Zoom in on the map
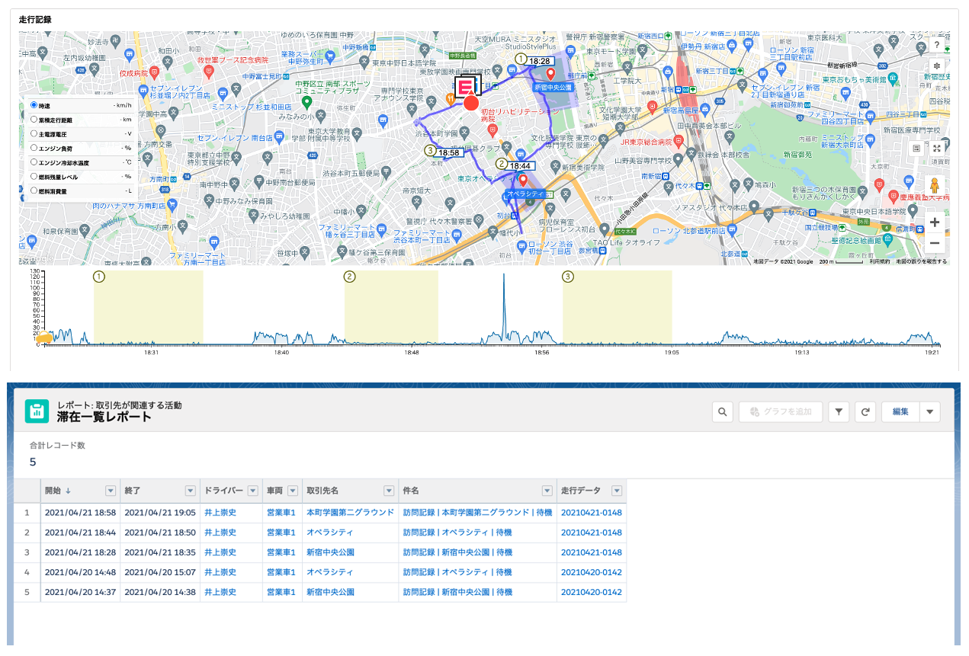The height and width of the screenshot is (656, 969). tap(935, 222)
